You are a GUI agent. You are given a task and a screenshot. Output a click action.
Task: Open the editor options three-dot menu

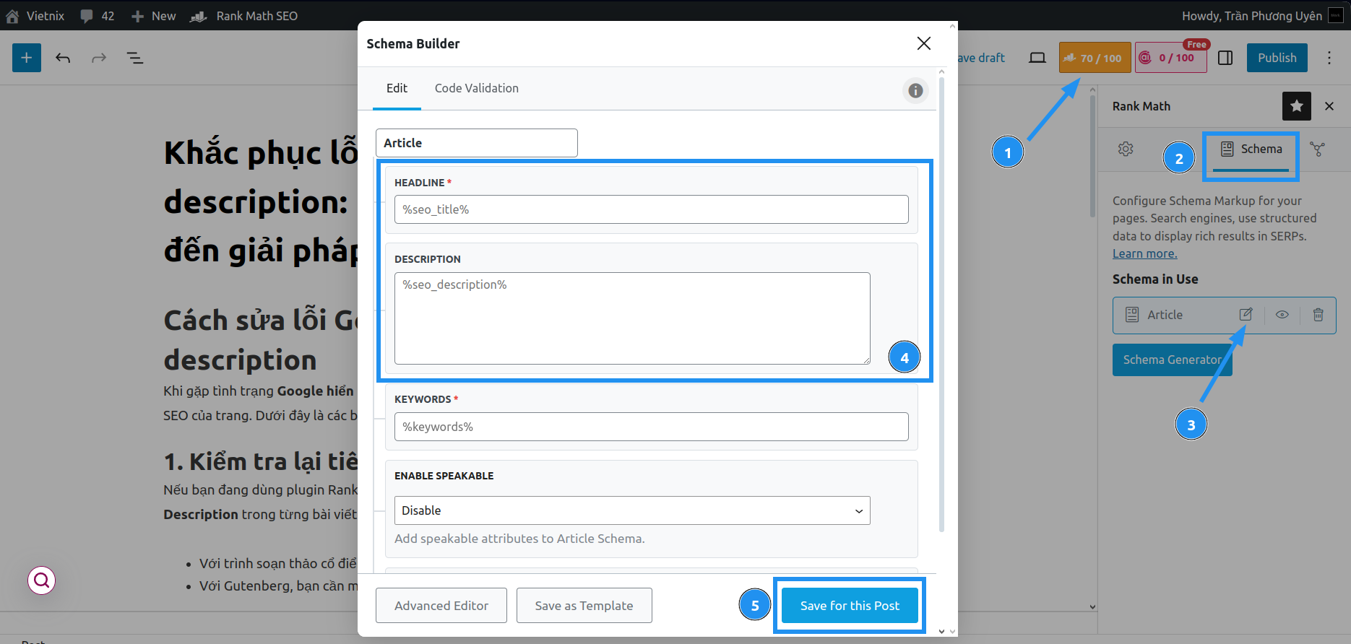[1329, 58]
